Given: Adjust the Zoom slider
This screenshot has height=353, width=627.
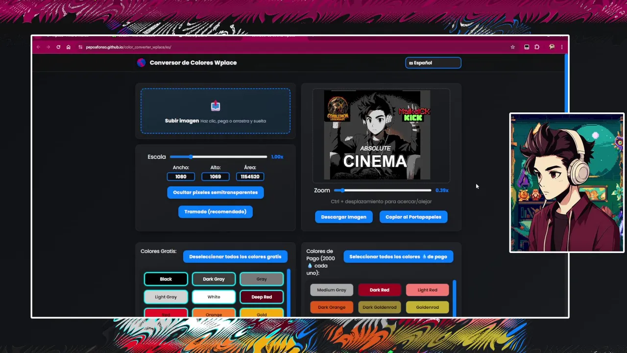Looking at the screenshot, I should (383, 190).
